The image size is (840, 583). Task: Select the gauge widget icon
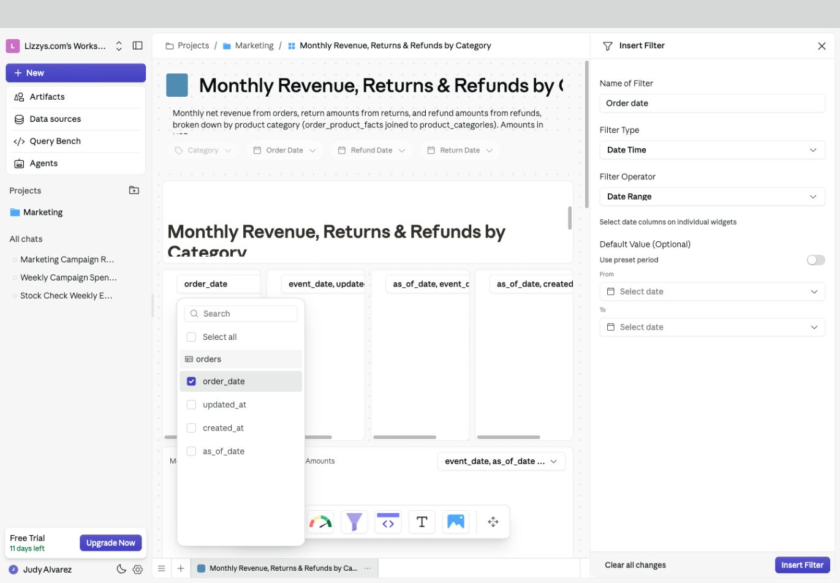(320, 522)
